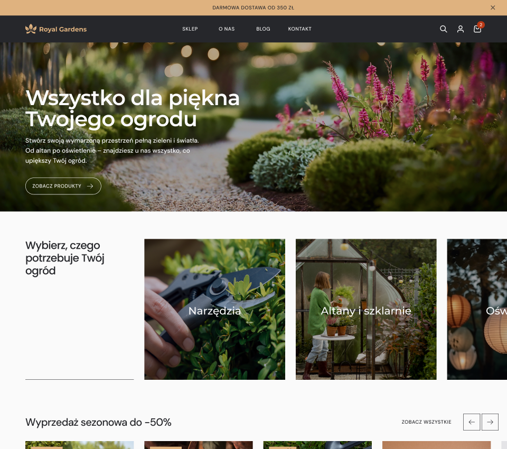The height and width of the screenshot is (449, 507).
Task: Click the Wyprzedaż sezonowa do -50% heading
Action: 98,422
